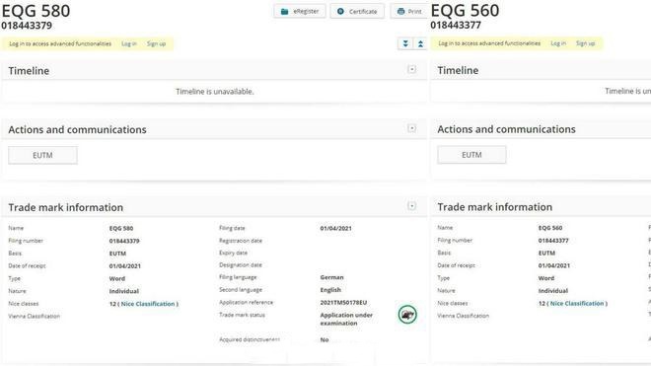Click the EUTM button for EQG 560

coord(471,155)
